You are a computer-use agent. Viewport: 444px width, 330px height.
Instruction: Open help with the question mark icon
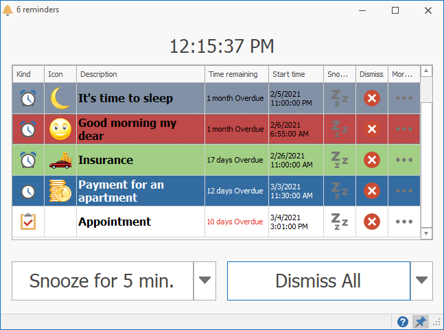click(403, 322)
